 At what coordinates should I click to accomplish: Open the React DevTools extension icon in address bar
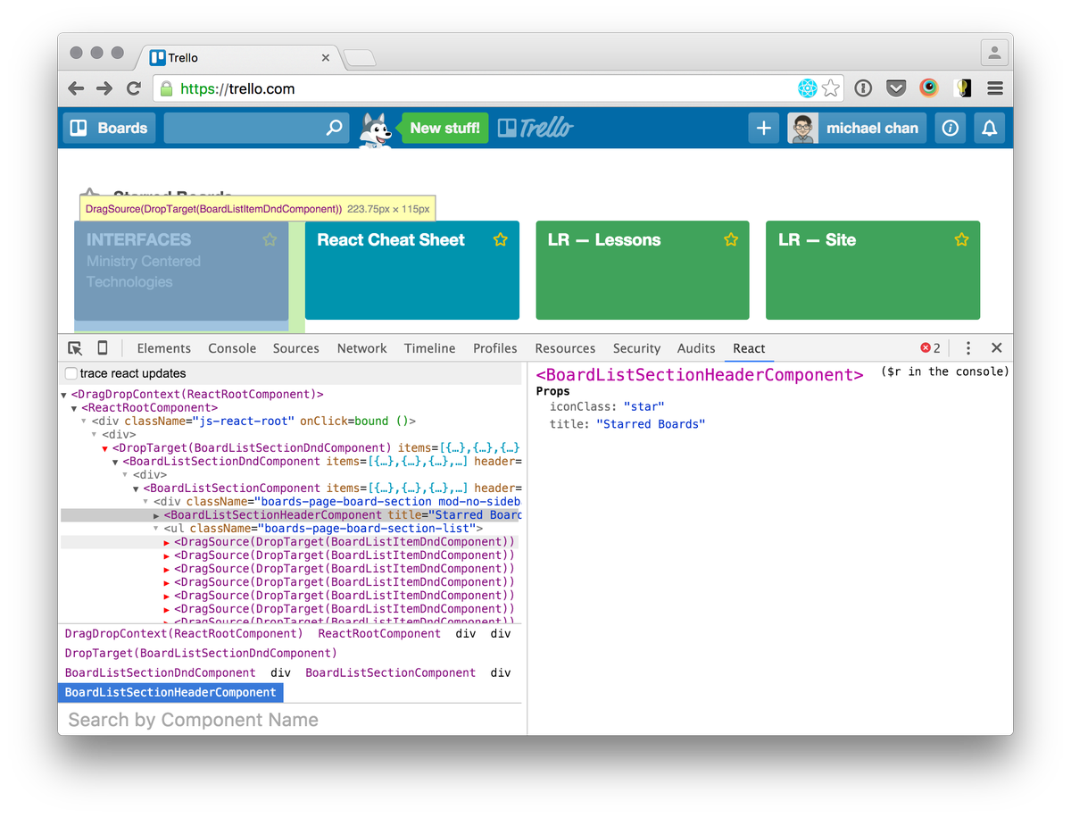pos(808,88)
